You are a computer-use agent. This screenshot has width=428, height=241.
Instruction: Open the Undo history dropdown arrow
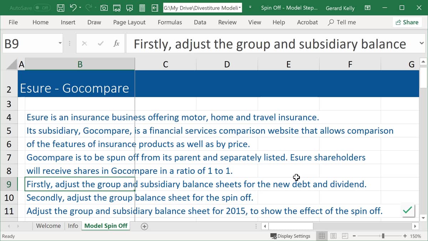click(80, 7)
